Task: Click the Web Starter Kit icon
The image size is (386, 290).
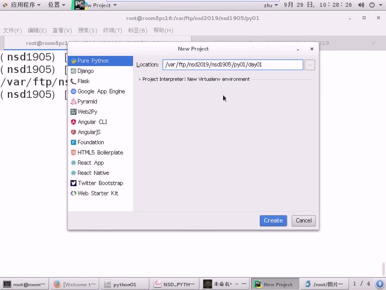Action: (x=73, y=193)
